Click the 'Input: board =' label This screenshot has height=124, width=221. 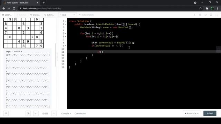[x=14, y=52]
